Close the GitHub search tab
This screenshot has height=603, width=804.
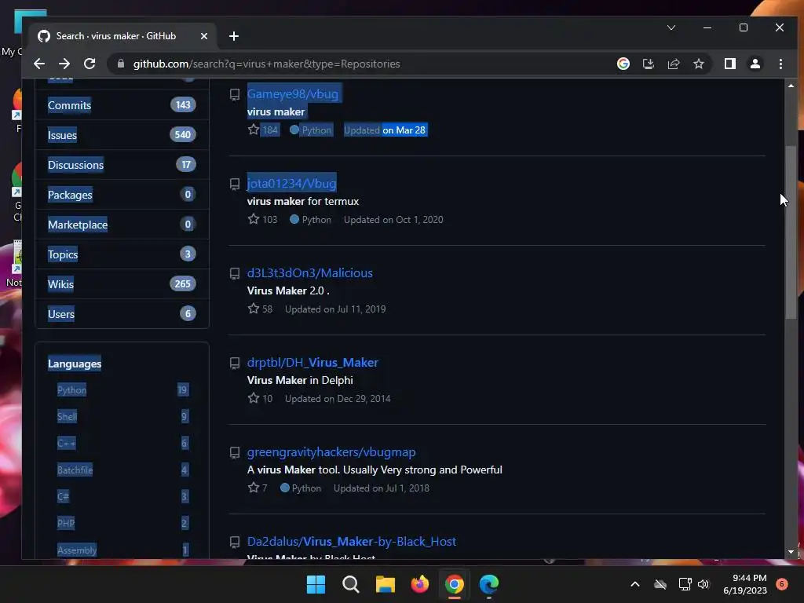204,36
